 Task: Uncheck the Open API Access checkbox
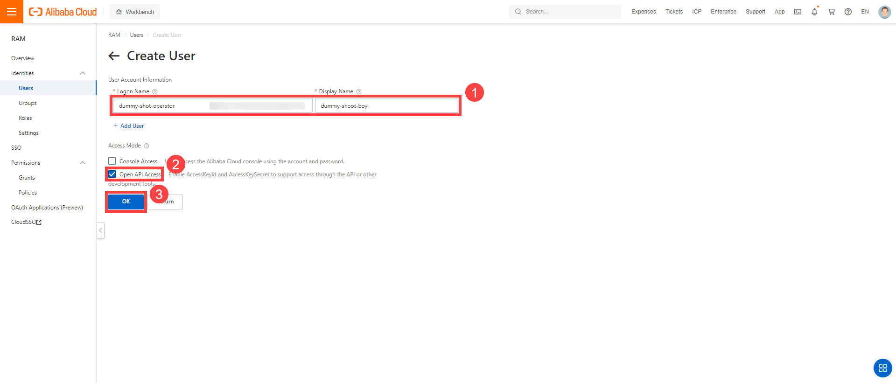(112, 174)
